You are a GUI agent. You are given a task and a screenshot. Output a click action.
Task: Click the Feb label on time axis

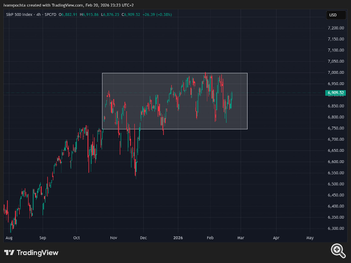tap(210, 238)
